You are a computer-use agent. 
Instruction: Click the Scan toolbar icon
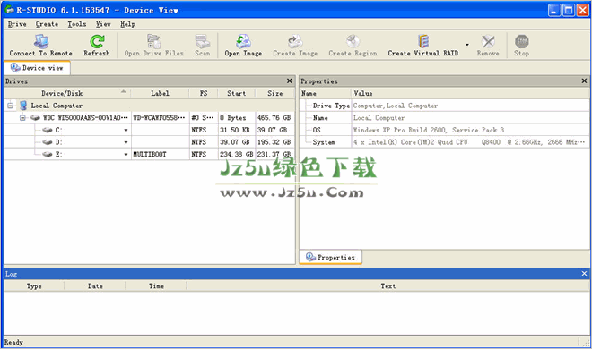(203, 41)
